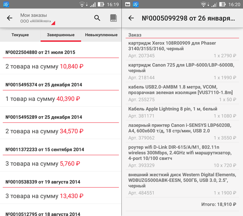Select the Canon i-SENSYS LBP6020B printer item

[182, 131]
